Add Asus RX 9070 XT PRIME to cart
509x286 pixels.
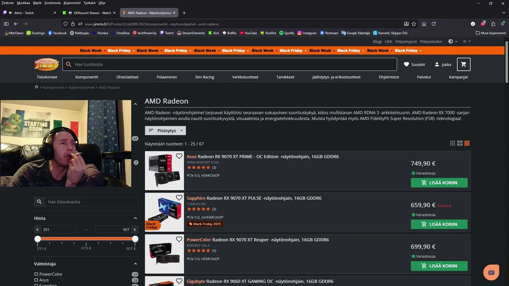pyautogui.click(x=439, y=183)
